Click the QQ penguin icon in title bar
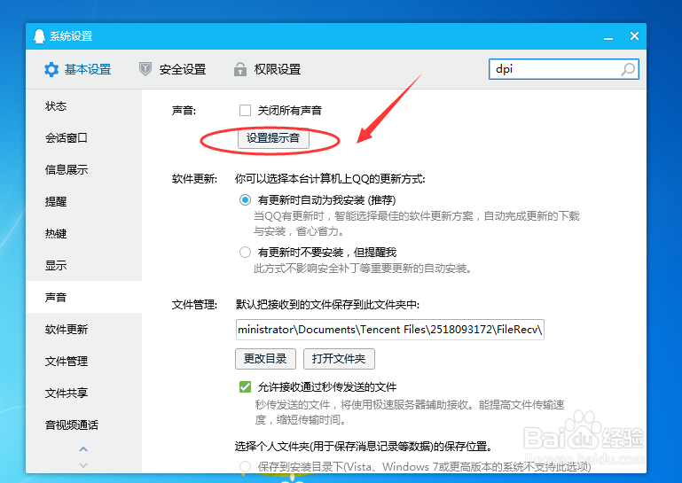The width and height of the screenshot is (682, 483). pos(39,36)
